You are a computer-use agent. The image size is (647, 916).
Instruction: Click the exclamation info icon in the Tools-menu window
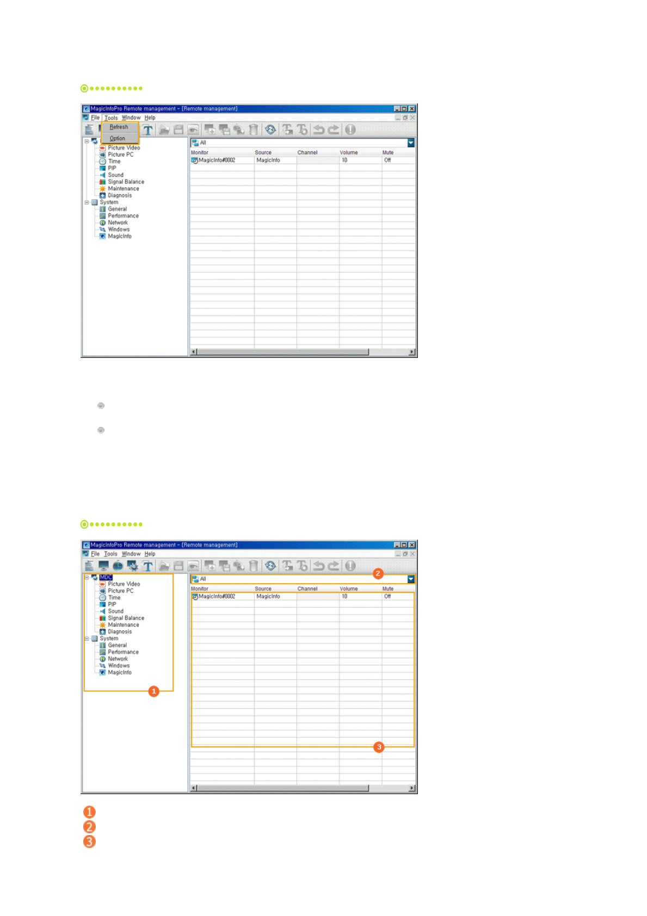[x=350, y=129]
